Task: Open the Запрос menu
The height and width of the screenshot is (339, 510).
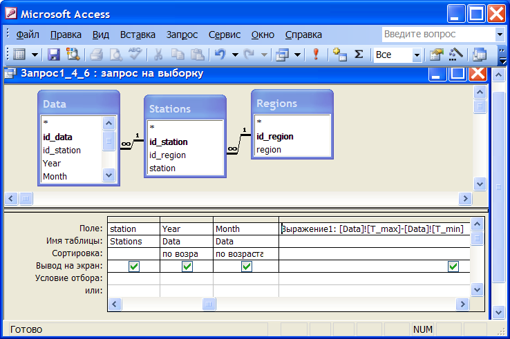Action: 182,35
